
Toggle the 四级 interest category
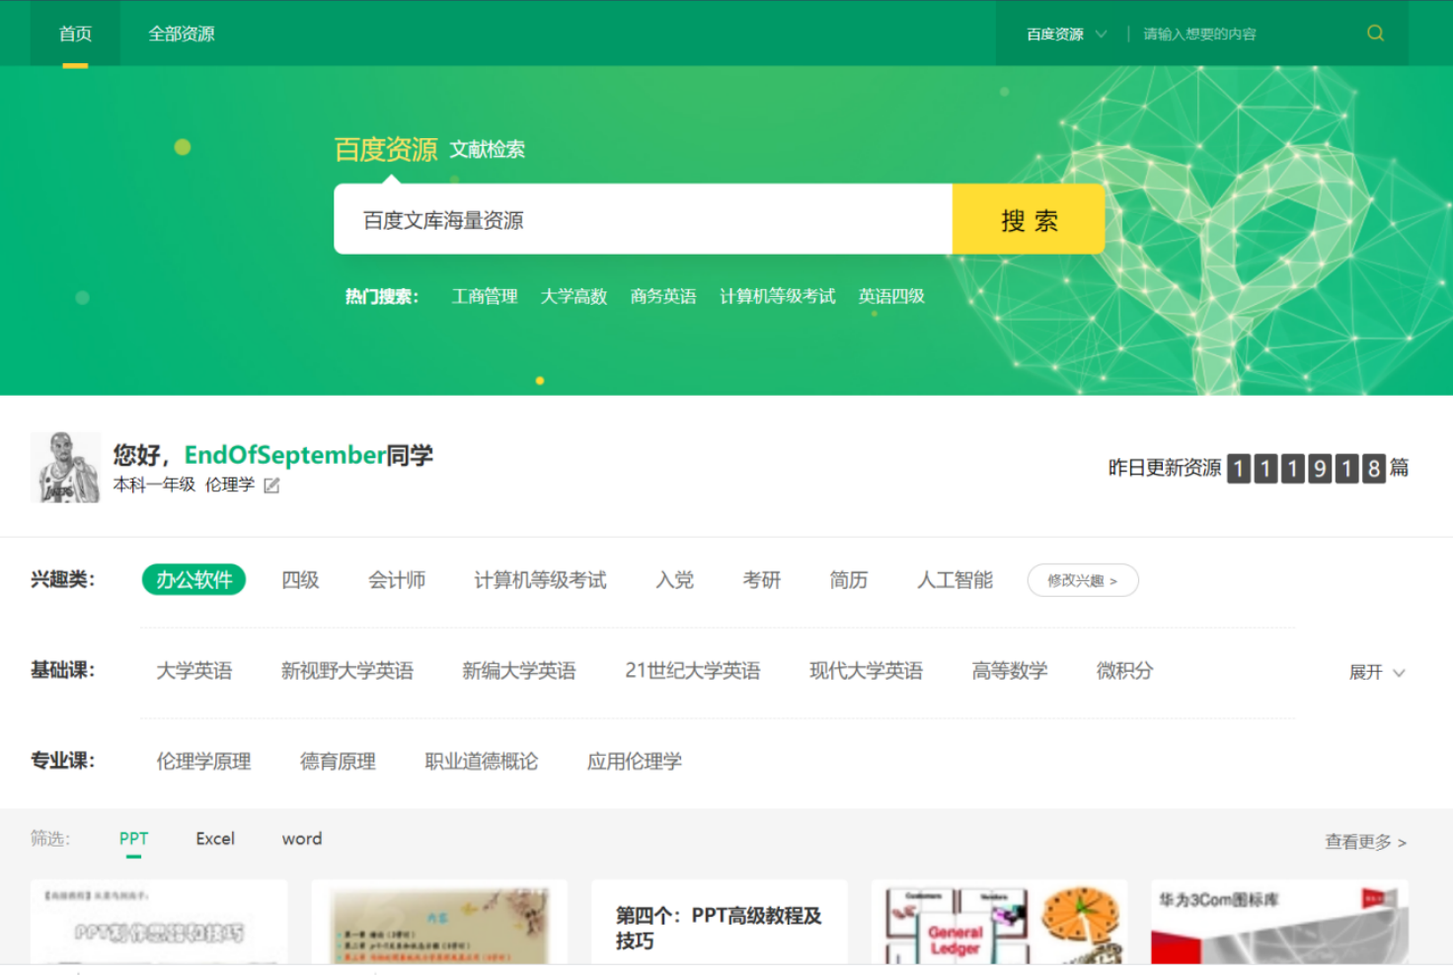(x=301, y=580)
